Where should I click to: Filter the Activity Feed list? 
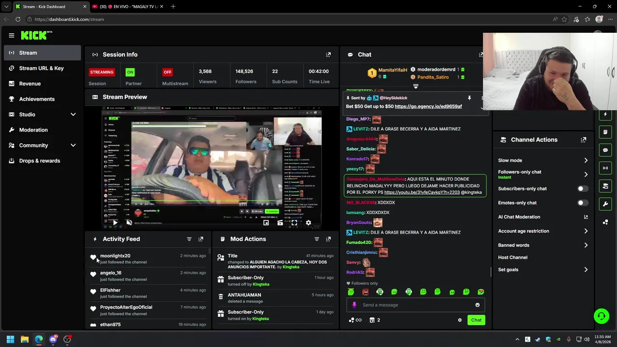(x=189, y=239)
